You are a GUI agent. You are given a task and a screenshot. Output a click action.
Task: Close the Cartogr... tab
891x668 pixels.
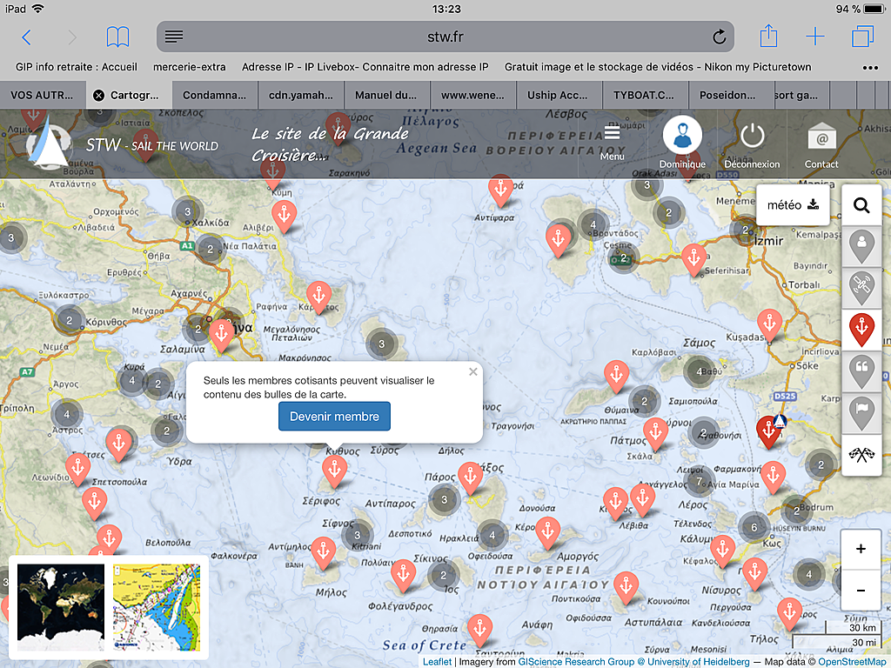pyautogui.click(x=98, y=96)
